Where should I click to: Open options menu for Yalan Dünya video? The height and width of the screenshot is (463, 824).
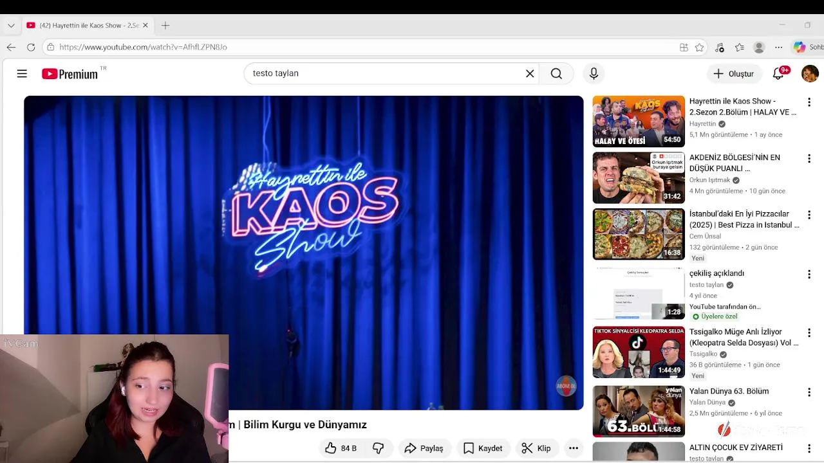(x=809, y=392)
